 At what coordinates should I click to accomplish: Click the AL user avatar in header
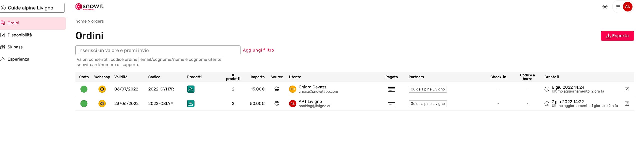tap(627, 7)
